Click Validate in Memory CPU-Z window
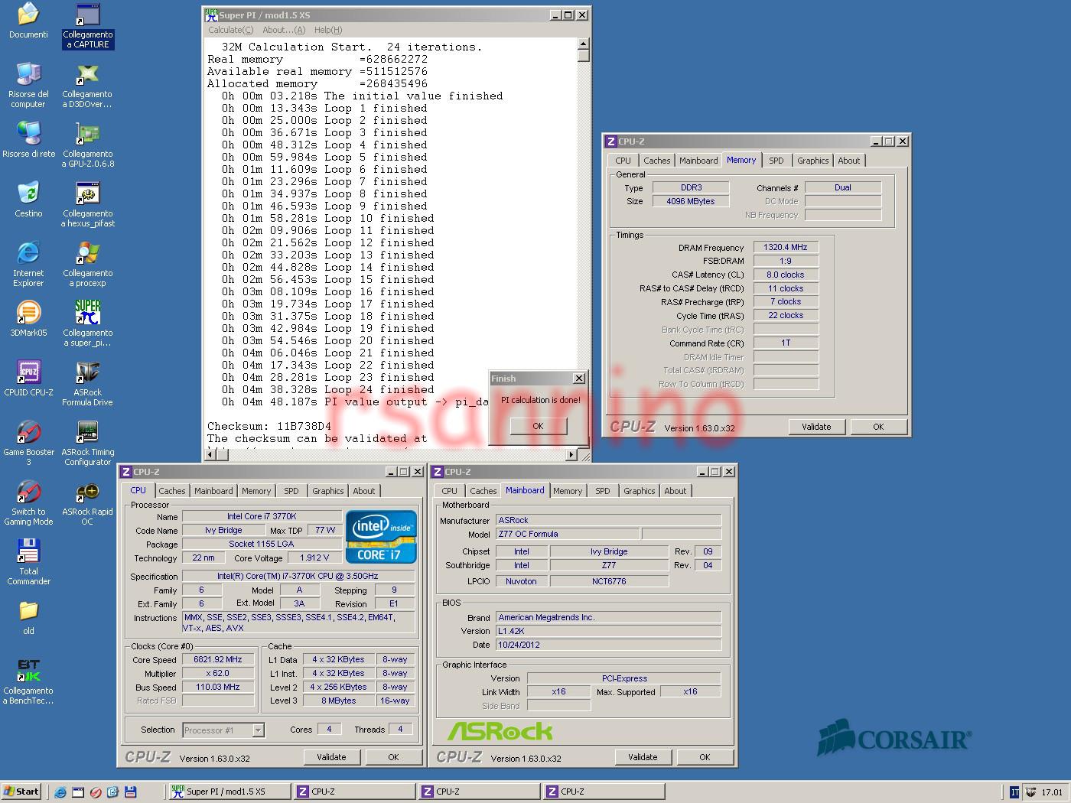This screenshot has height=803, width=1071. click(816, 427)
